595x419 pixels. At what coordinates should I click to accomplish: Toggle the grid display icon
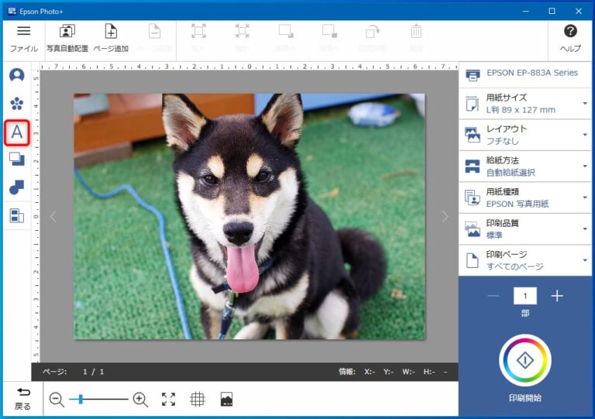[198, 400]
